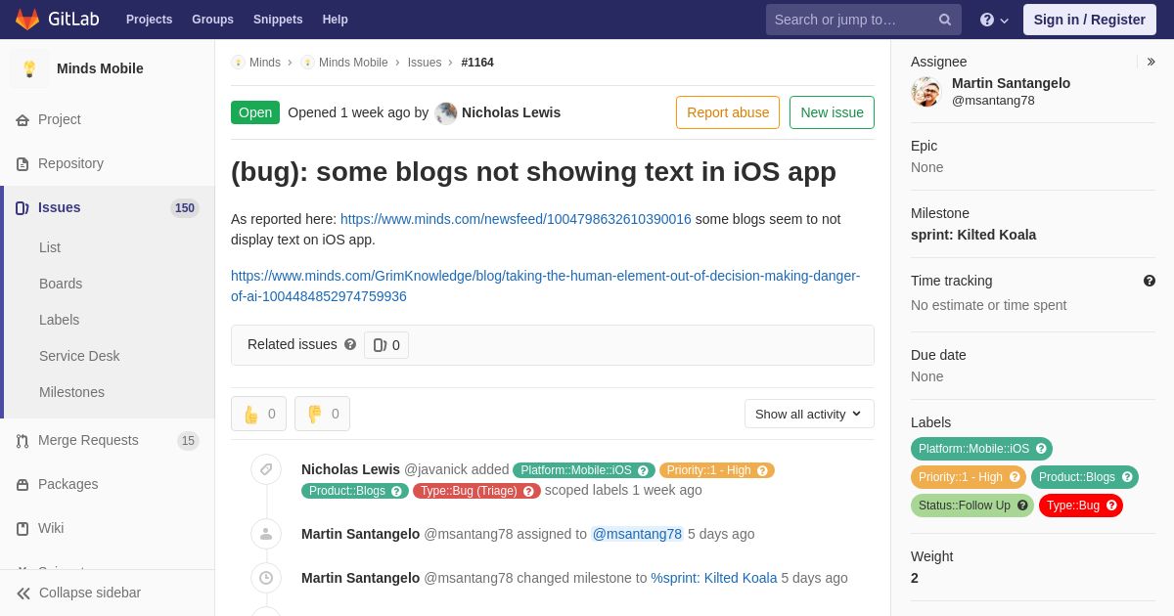Open the Show all activity dropdown

(809, 414)
